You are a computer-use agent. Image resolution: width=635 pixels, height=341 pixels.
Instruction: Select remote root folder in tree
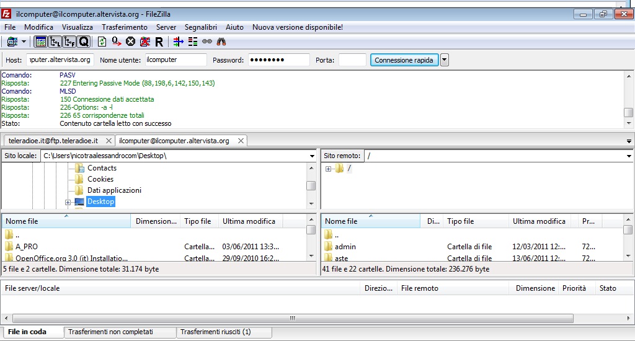click(349, 168)
